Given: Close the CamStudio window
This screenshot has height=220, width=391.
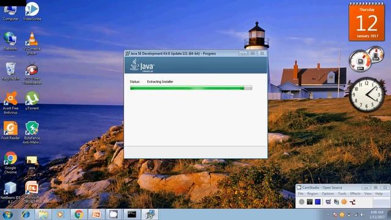Looking at the screenshot, I should pyautogui.click(x=385, y=188).
